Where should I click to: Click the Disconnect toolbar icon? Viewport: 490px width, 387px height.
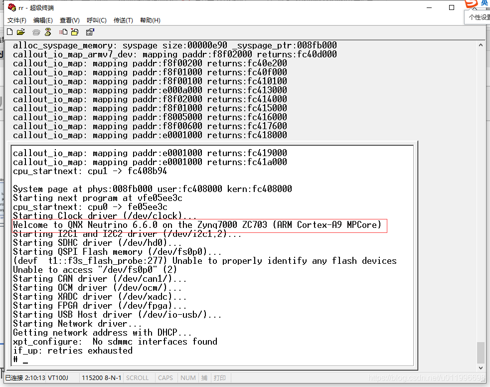coord(48,32)
